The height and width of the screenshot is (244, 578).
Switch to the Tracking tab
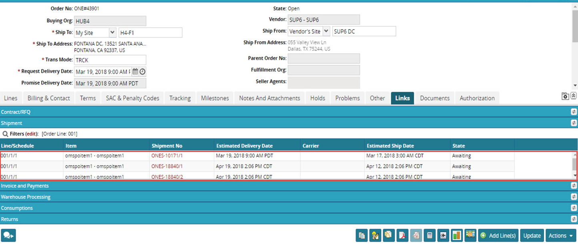coord(180,98)
